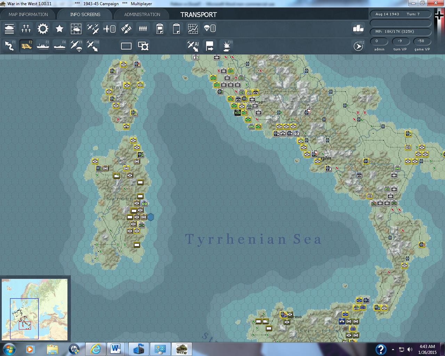This screenshot has height=356, width=445.
Task: Open the order of battle tank icon
Action: (9, 29)
